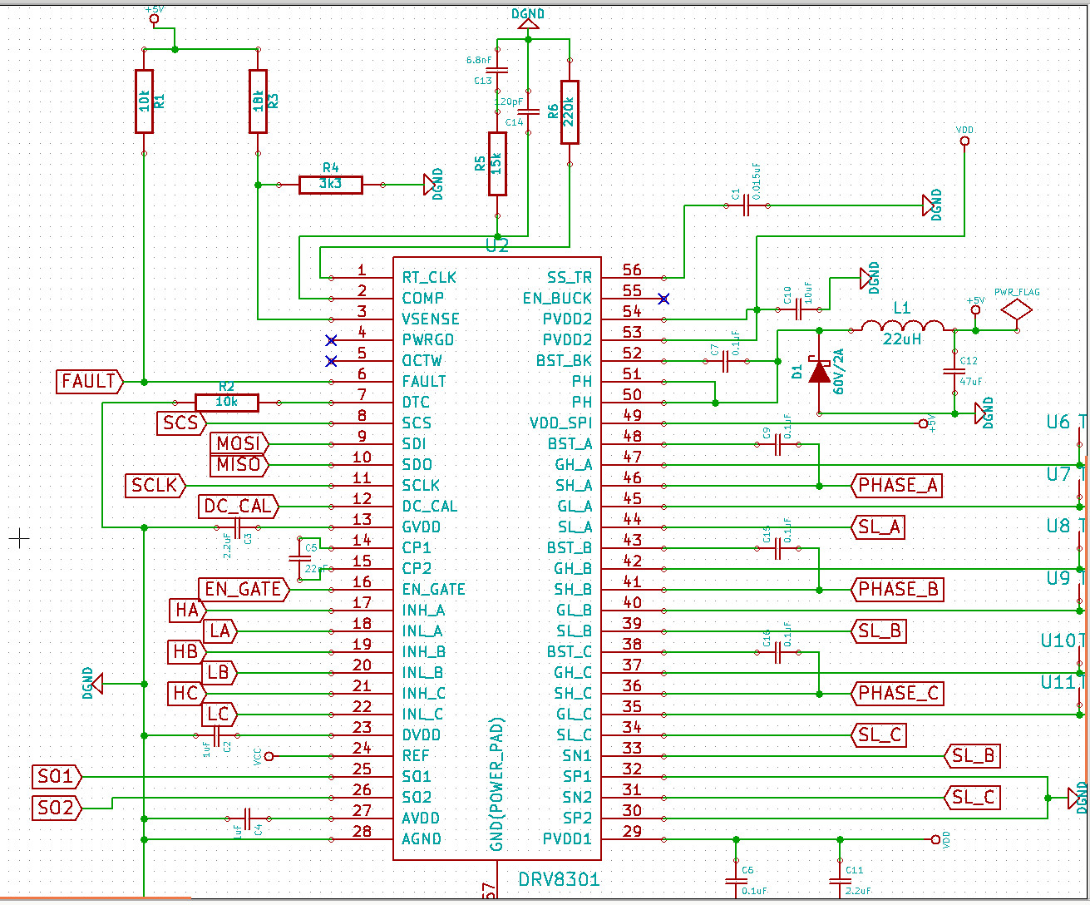1090x905 pixels.
Task: Select the D1 diode symbol
Action: pyautogui.click(x=820, y=371)
